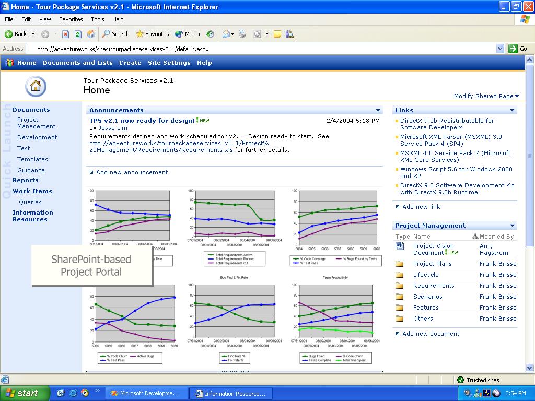Click the Back arrow toolbar icon
The height and width of the screenshot is (401, 535).
click(8, 34)
